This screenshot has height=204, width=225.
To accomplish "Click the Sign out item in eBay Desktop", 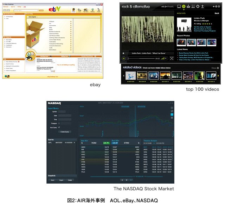I will [x=13, y=7].
